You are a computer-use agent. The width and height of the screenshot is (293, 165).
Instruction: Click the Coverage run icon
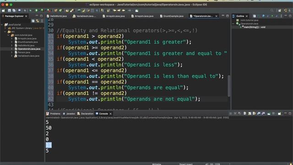tap(42, 11)
